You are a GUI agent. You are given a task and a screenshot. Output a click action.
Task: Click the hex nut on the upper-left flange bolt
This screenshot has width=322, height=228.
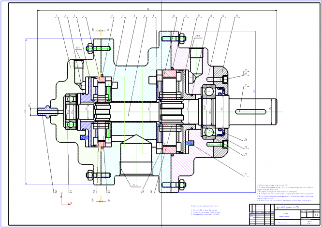[x=89, y=49]
